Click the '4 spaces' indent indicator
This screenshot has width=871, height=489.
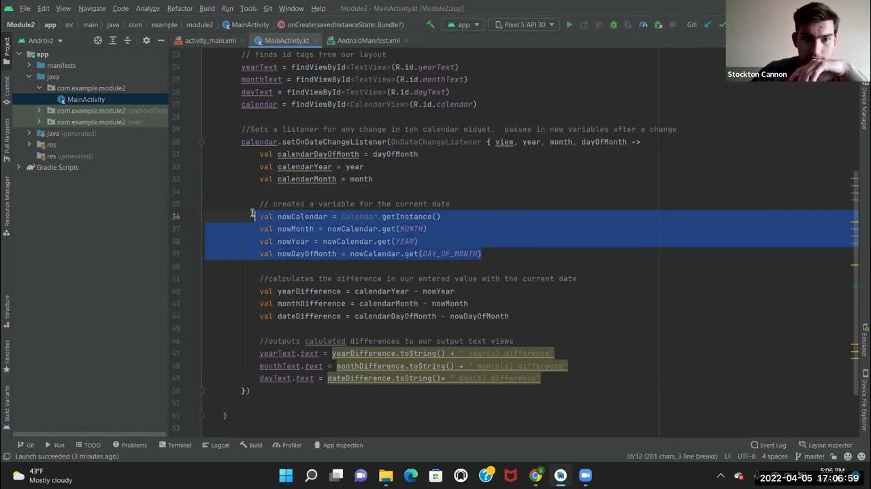[774, 456]
